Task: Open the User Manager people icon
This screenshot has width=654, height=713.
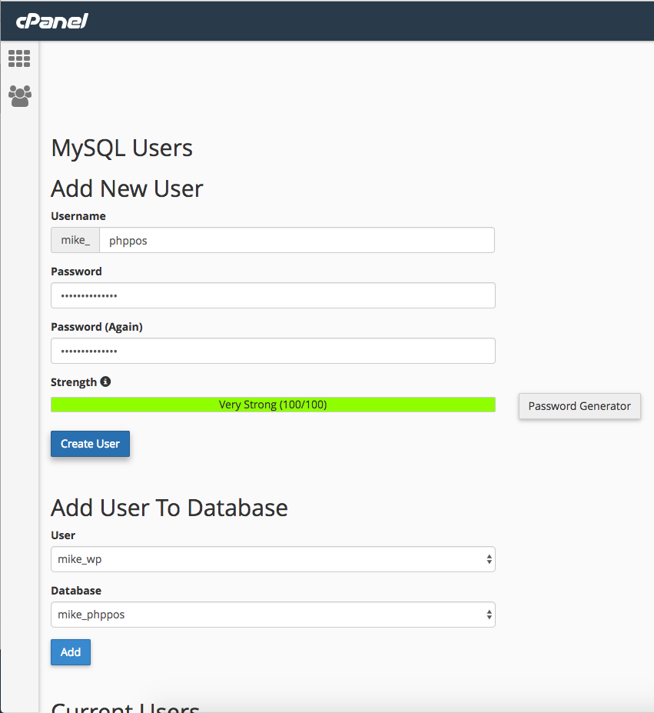Action: pyautogui.click(x=19, y=95)
